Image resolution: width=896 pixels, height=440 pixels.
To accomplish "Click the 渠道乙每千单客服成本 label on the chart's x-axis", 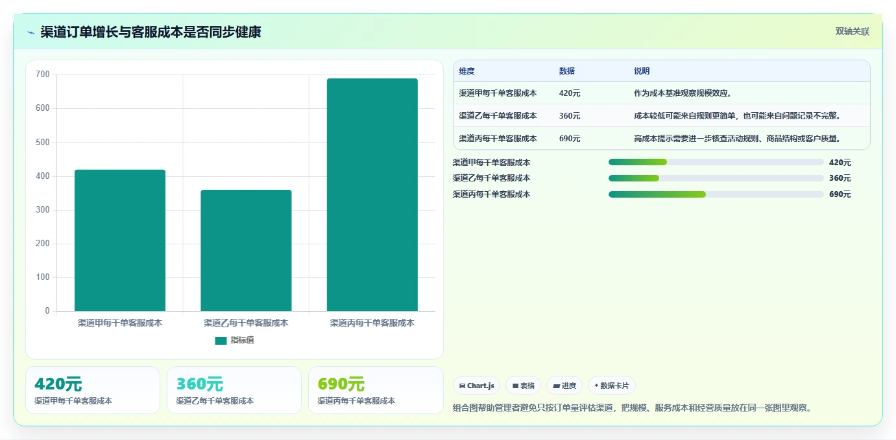I will click(246, 323).
